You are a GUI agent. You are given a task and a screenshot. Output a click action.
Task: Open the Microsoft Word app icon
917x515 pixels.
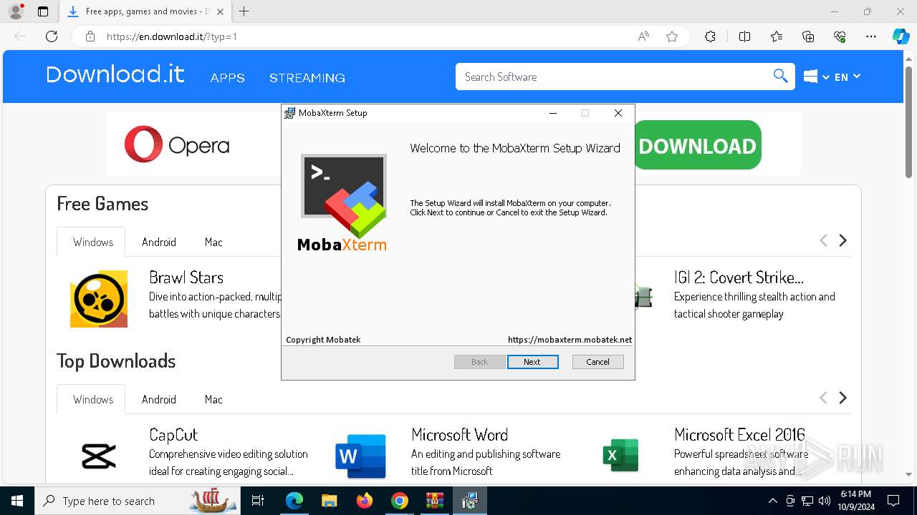click(x=361, y=456)
